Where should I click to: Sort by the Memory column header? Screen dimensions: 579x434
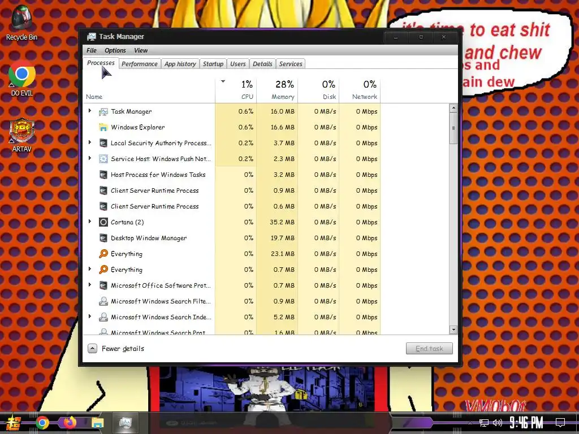click(277, 90)
